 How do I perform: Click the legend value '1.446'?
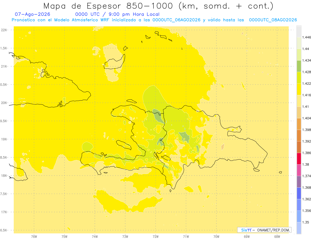[x=307, y=37]
